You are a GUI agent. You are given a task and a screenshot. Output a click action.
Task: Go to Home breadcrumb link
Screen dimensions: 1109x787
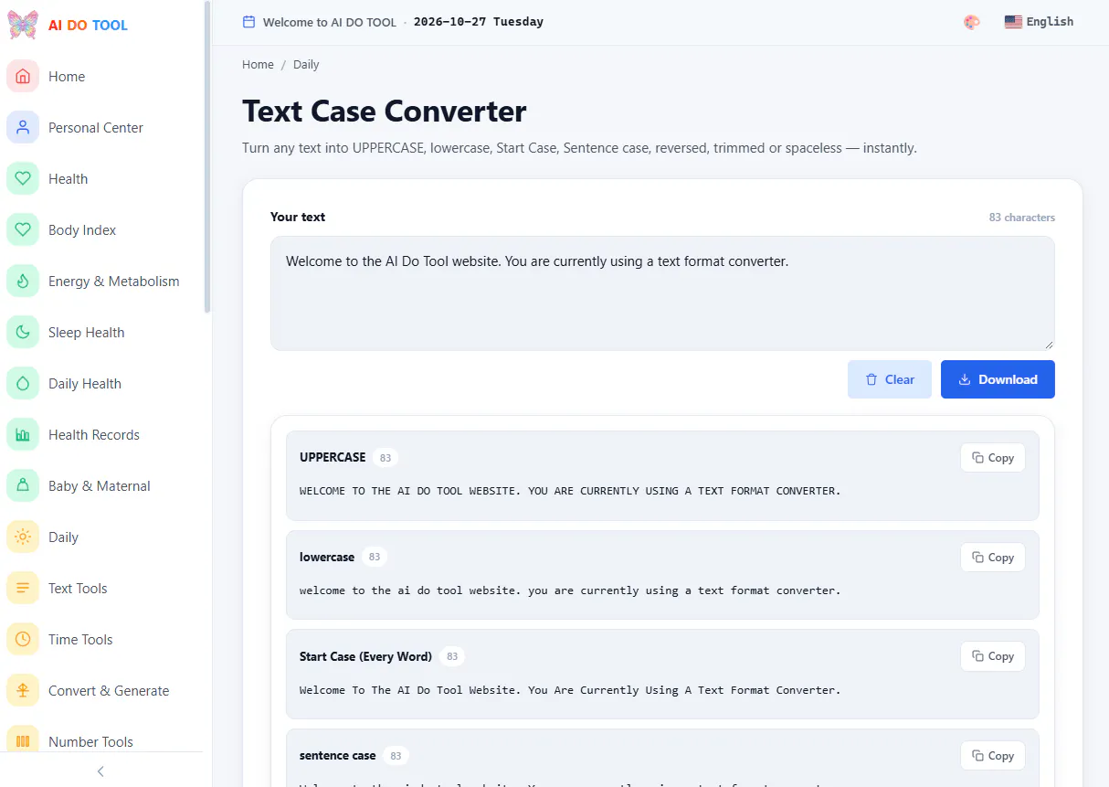coord(258,65)
